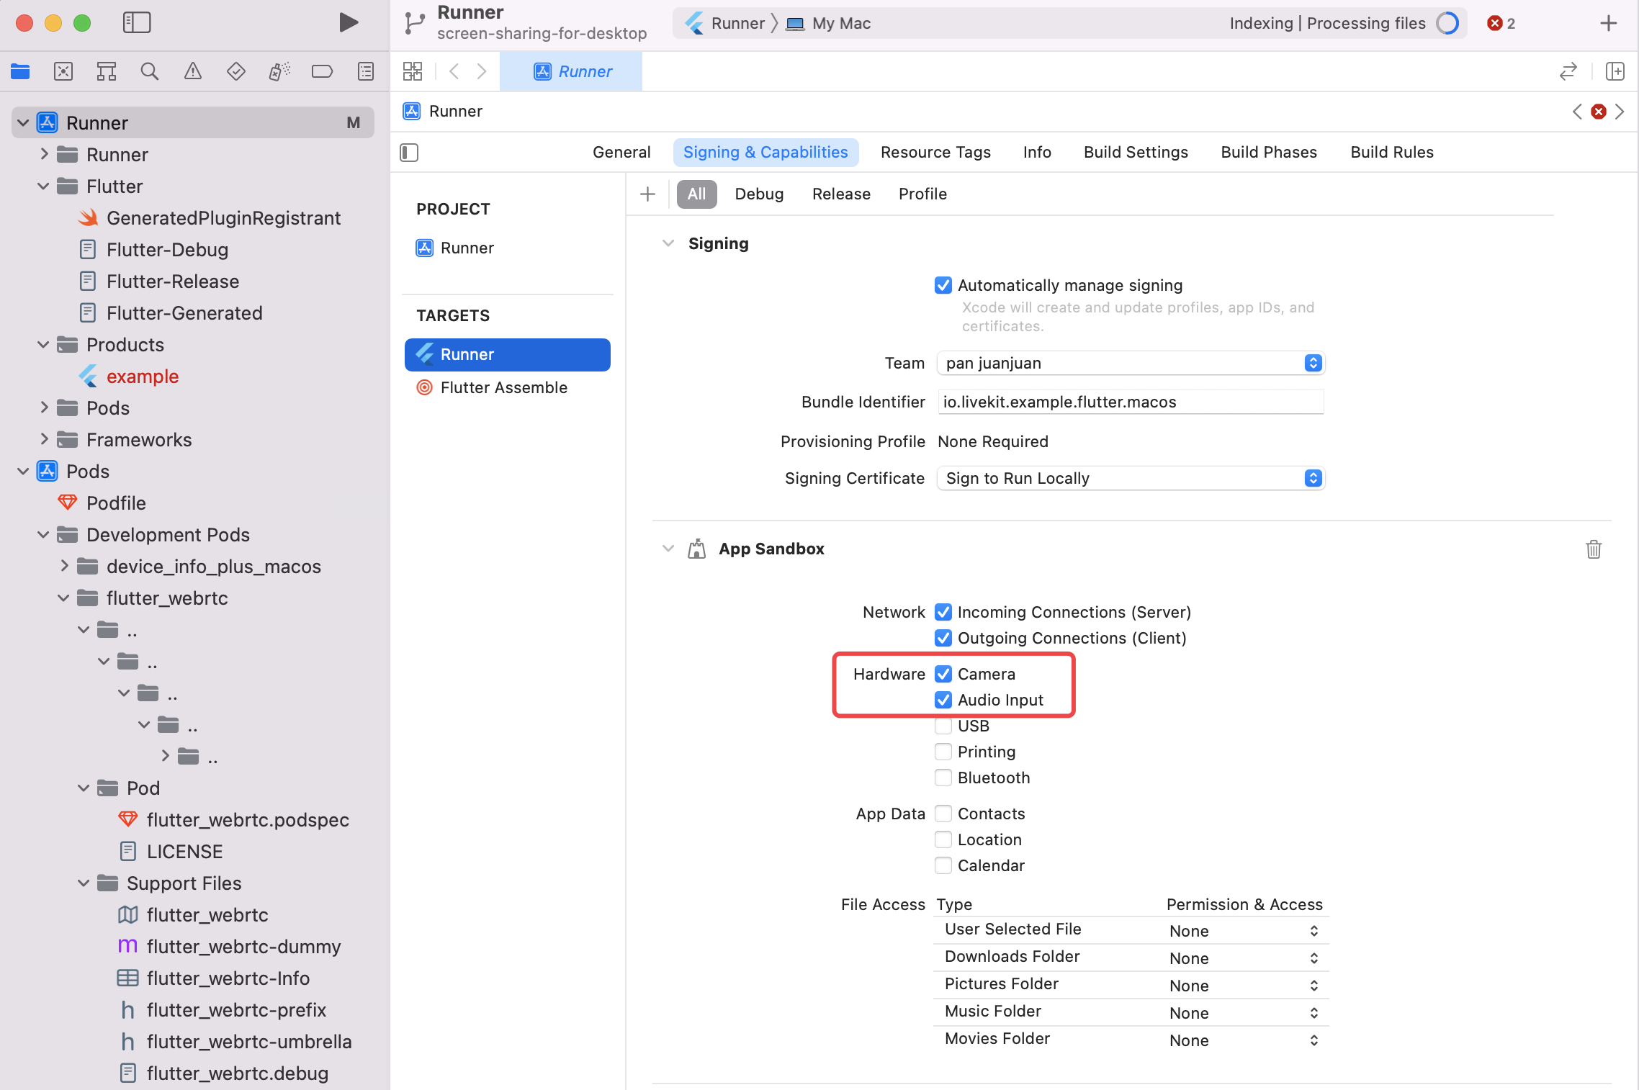Image resolution: width=1639 pixels, height=1090 pixels.
Task: Enable the USB checkbox
Action: click(943, 726)
